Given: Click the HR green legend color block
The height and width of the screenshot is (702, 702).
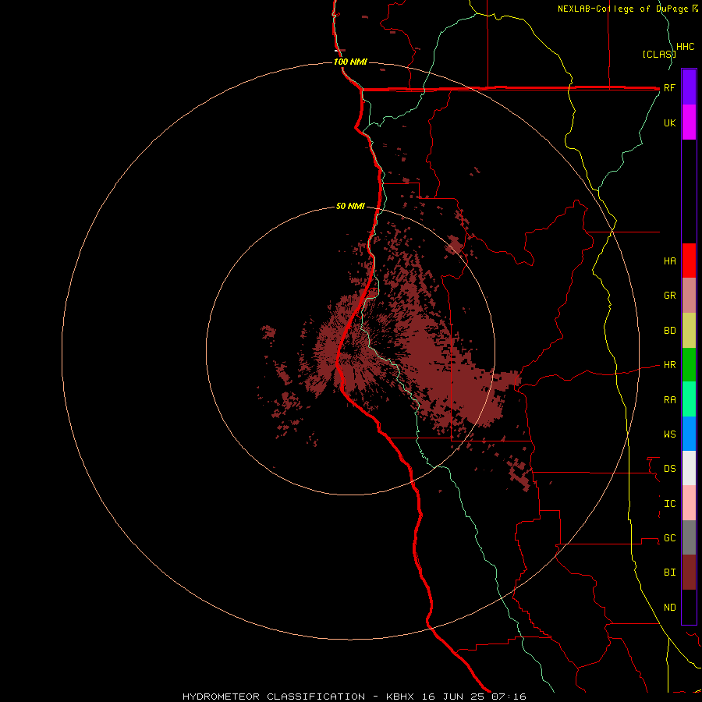Looking at the screenshot, I should click(689, 365).
